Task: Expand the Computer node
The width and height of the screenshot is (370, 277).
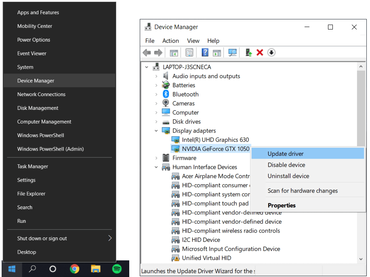Action: tap(156, 113)
